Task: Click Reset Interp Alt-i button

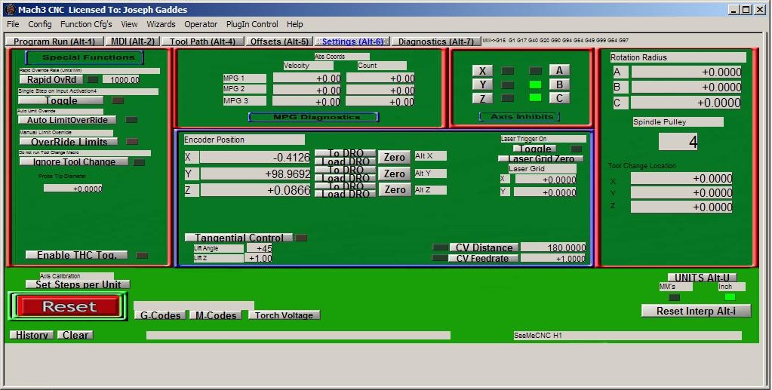Action: click(696, 311)
